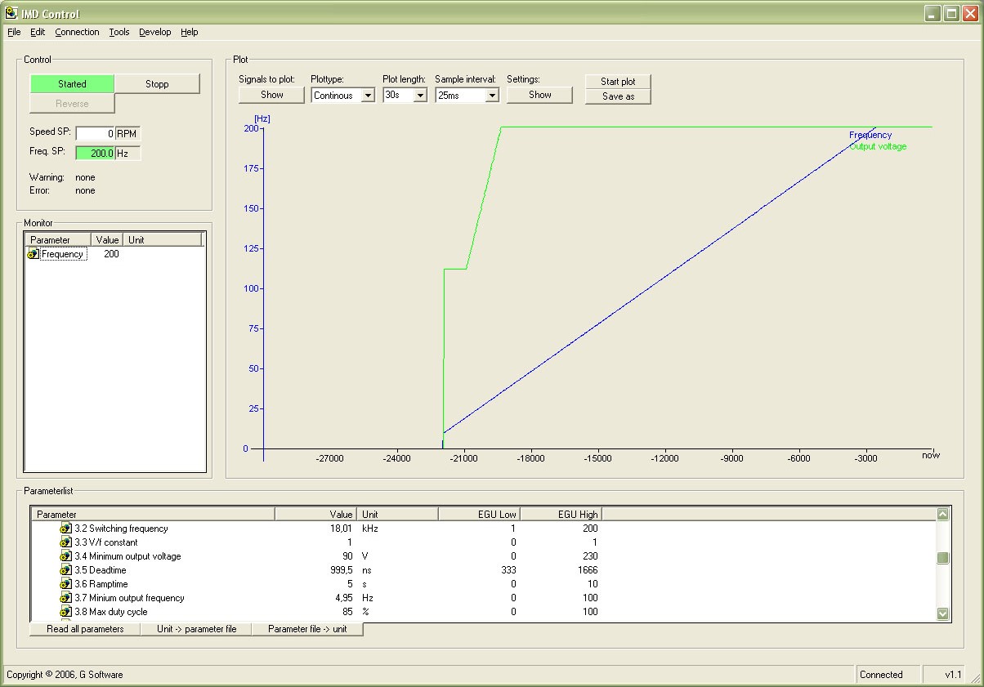Click the icon beside 3.3 V/f constant
The image size is (984, 687).
(x=66, y=542)
